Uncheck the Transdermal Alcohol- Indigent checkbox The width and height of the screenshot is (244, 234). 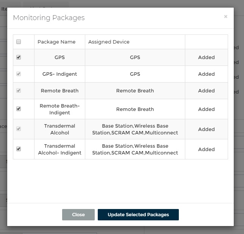tap(19, 149)
